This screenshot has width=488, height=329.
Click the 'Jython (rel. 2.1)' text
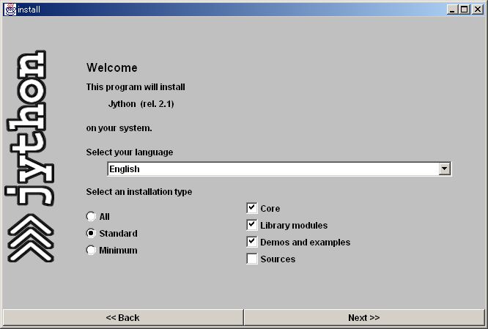[x=141, y=103]
